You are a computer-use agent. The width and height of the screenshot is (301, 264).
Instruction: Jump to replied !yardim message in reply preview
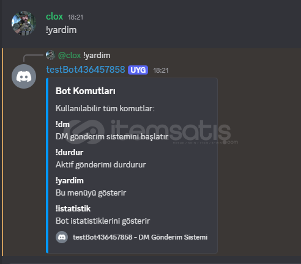click(x=97, y=56)
